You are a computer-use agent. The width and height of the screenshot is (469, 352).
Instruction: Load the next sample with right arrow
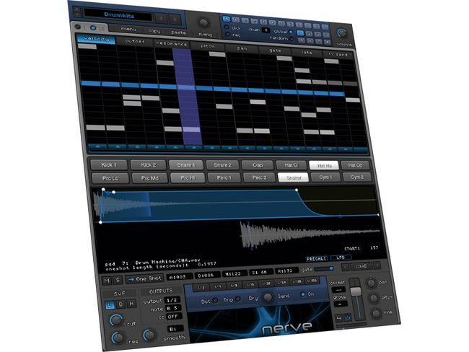coord(377,265)
